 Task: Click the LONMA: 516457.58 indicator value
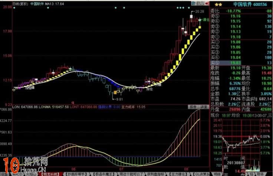(54, 107)
